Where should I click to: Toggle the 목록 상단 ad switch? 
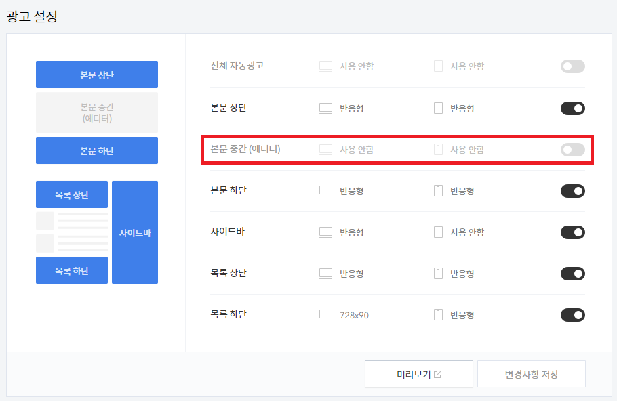[572, 274]
